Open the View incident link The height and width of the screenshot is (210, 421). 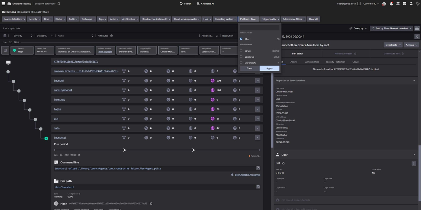105,51
